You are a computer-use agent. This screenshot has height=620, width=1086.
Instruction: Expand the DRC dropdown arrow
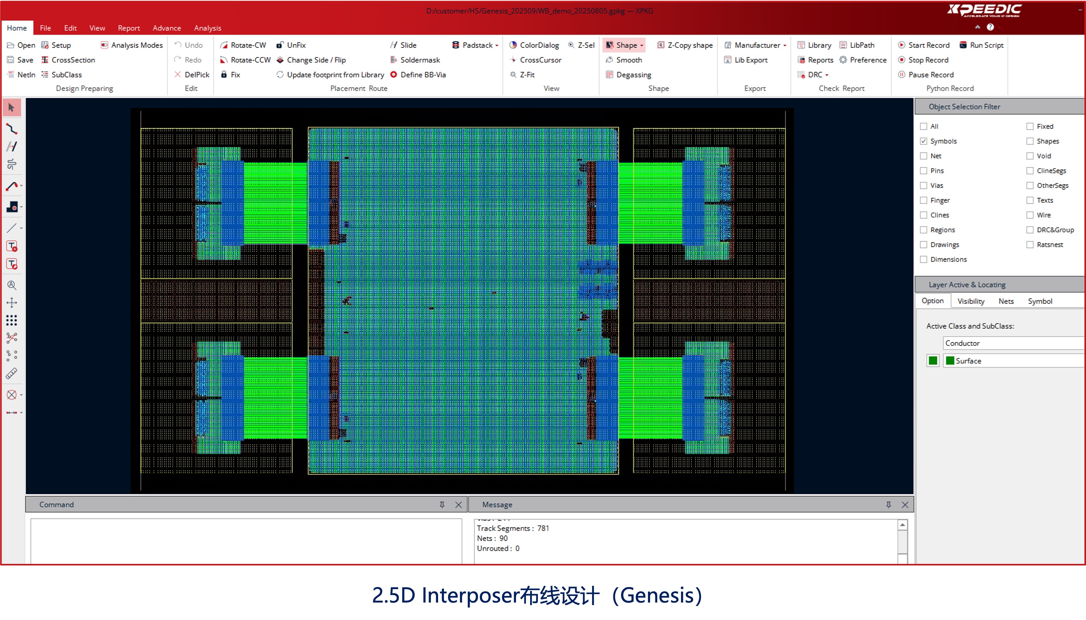[x=827, y=75]
